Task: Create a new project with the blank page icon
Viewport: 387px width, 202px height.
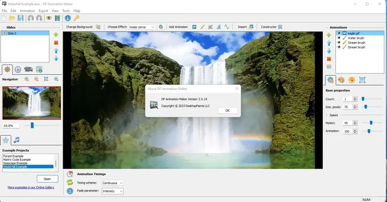Action: (4, 18)
